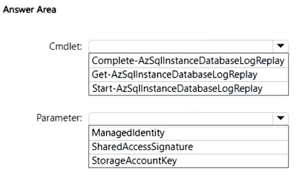Screen dimensions: 300x182
Task: Click inside the empty Parameter combo box
Action: click(181, 118)
